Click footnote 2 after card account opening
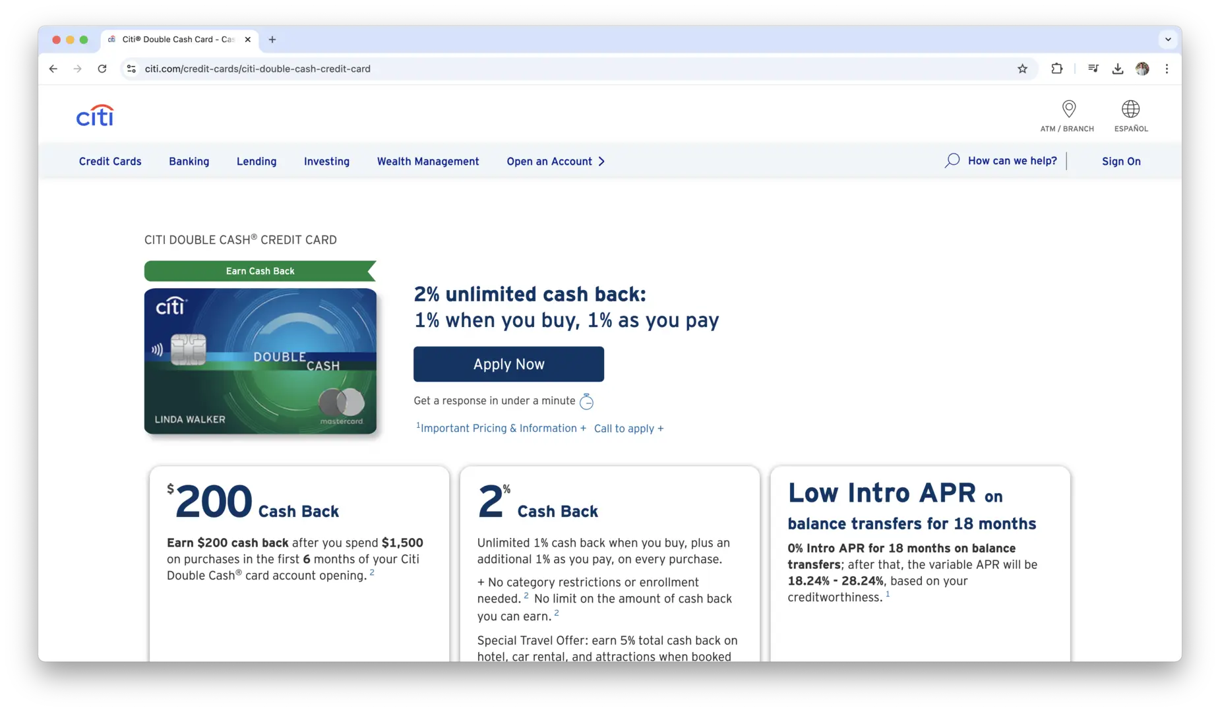The image size is (1220, 712). pos(372,573)
